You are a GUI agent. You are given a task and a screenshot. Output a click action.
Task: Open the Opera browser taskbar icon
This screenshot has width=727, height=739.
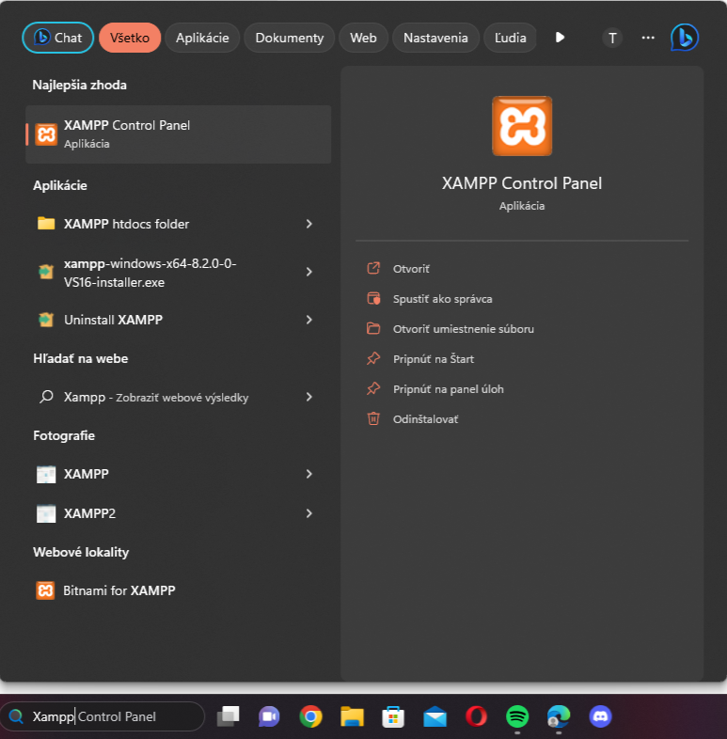(476, 717)
